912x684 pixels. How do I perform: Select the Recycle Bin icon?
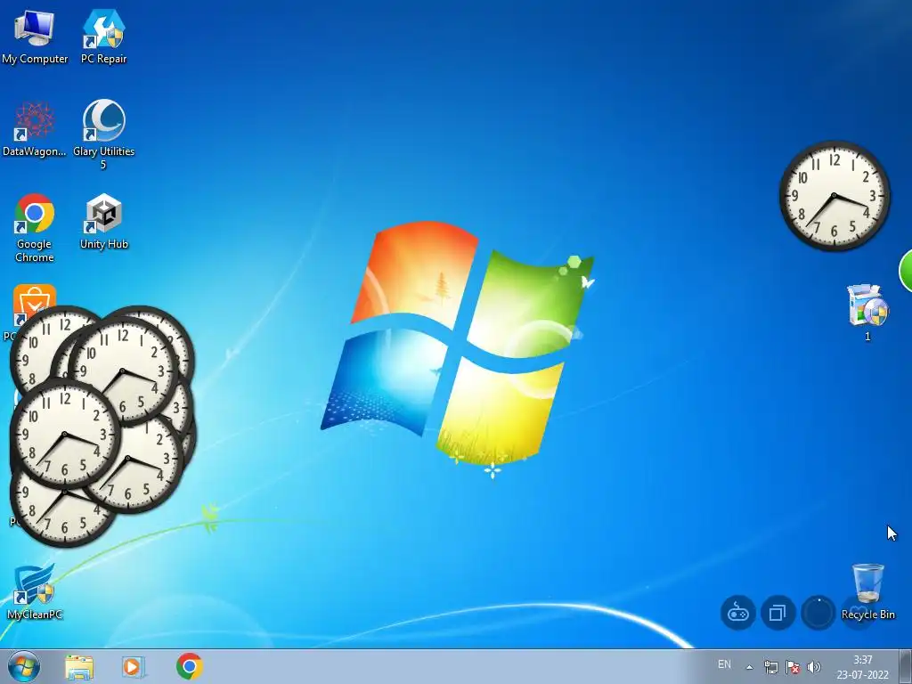(x=867, y=591)
